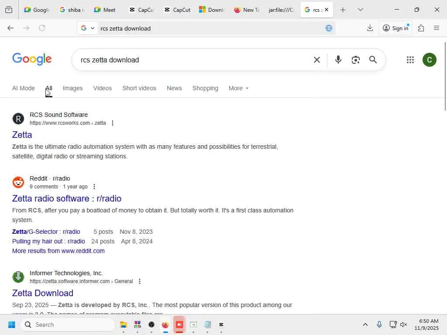The height and width of the screenshot is (335, 447).
Task: Open More results from www.reddit.com
Action: (58, 251)
